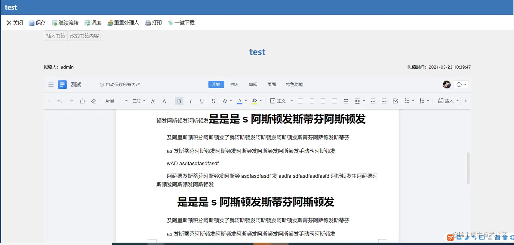Click the user avatar picture

point(447,84)
